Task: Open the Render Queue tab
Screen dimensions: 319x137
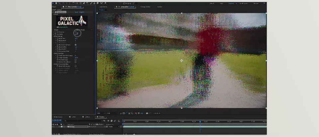Action: (x=57, y=117)
